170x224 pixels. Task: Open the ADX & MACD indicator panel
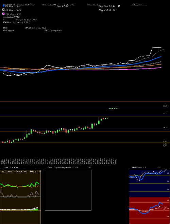tap(20, 197)
